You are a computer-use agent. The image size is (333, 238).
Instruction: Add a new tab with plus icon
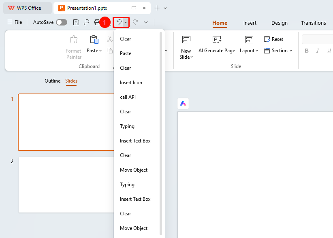pos(157,8)
